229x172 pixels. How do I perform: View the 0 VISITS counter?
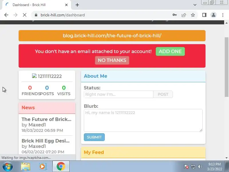point(64,91)
